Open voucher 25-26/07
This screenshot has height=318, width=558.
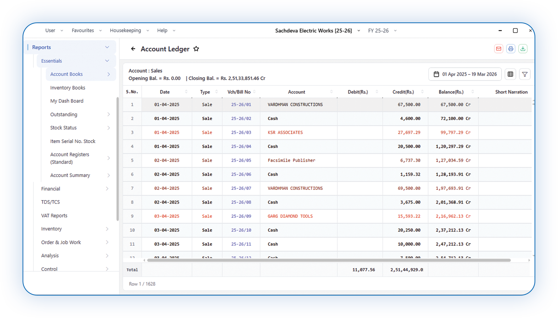pyautogui.click(x=241, y=188)
